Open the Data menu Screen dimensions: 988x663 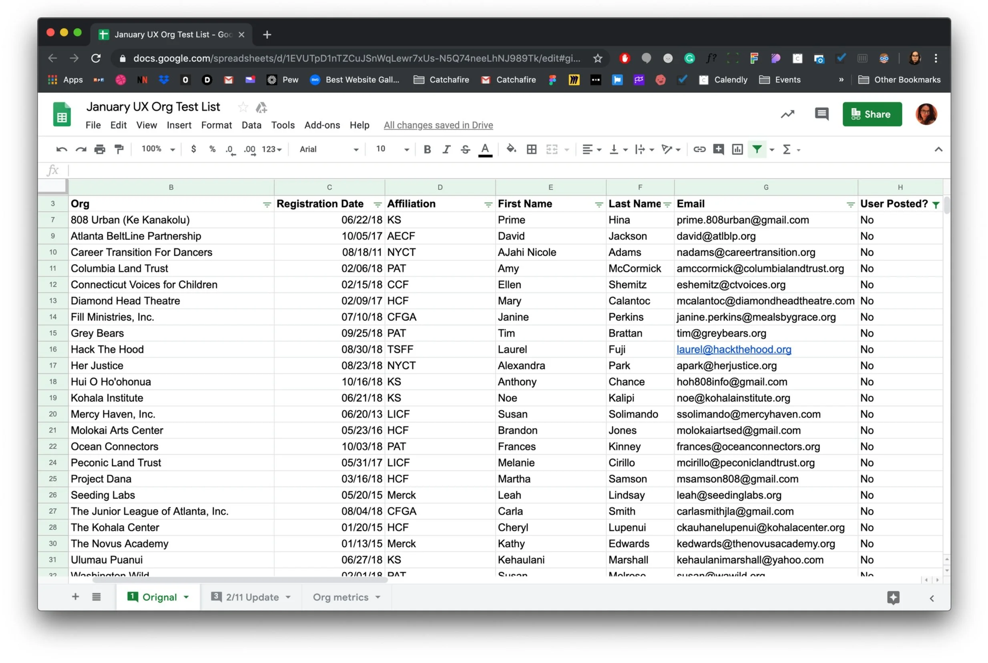(x=251, y=125)
